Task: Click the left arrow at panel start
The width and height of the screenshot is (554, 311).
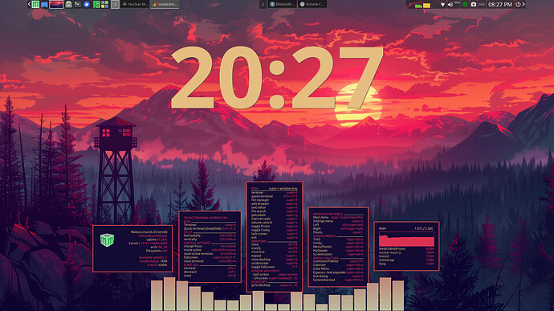Action: click(29, 4)
